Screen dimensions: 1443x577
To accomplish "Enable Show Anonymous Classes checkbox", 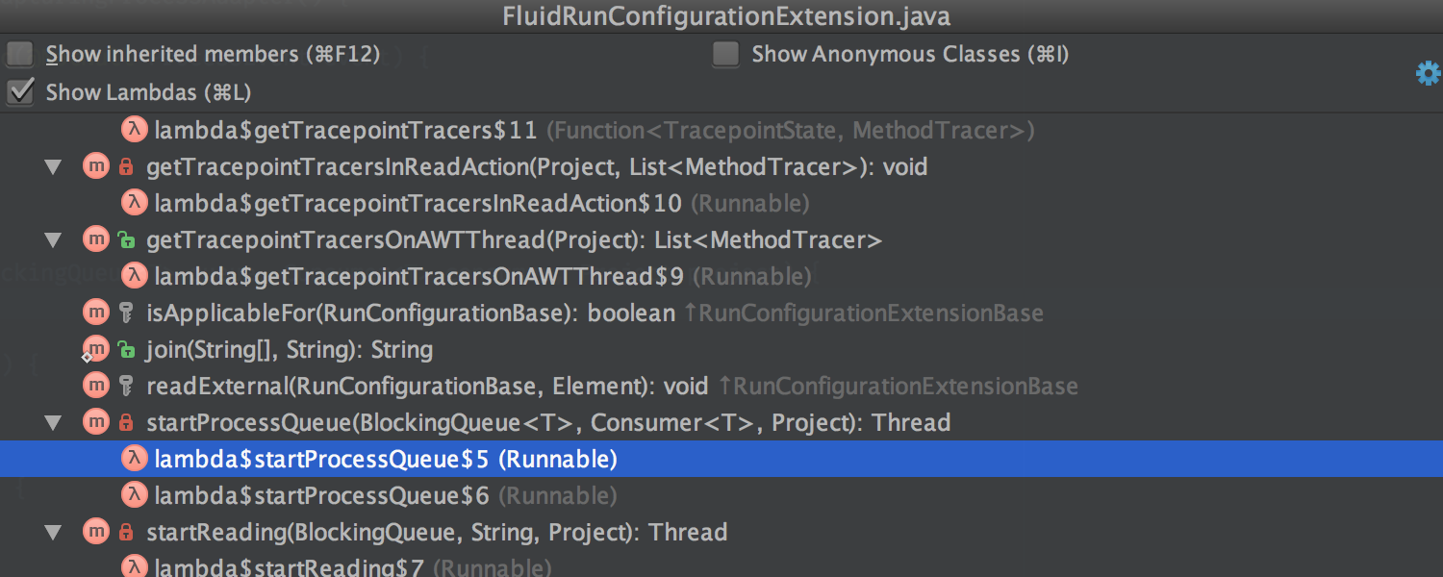I will pos(726,54).
